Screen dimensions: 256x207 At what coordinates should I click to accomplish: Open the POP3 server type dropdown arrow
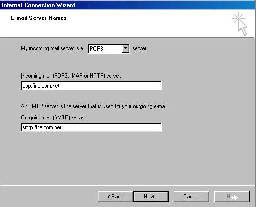click(125, 48)
